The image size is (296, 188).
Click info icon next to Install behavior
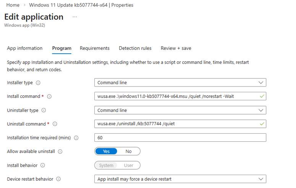[42, 165]
